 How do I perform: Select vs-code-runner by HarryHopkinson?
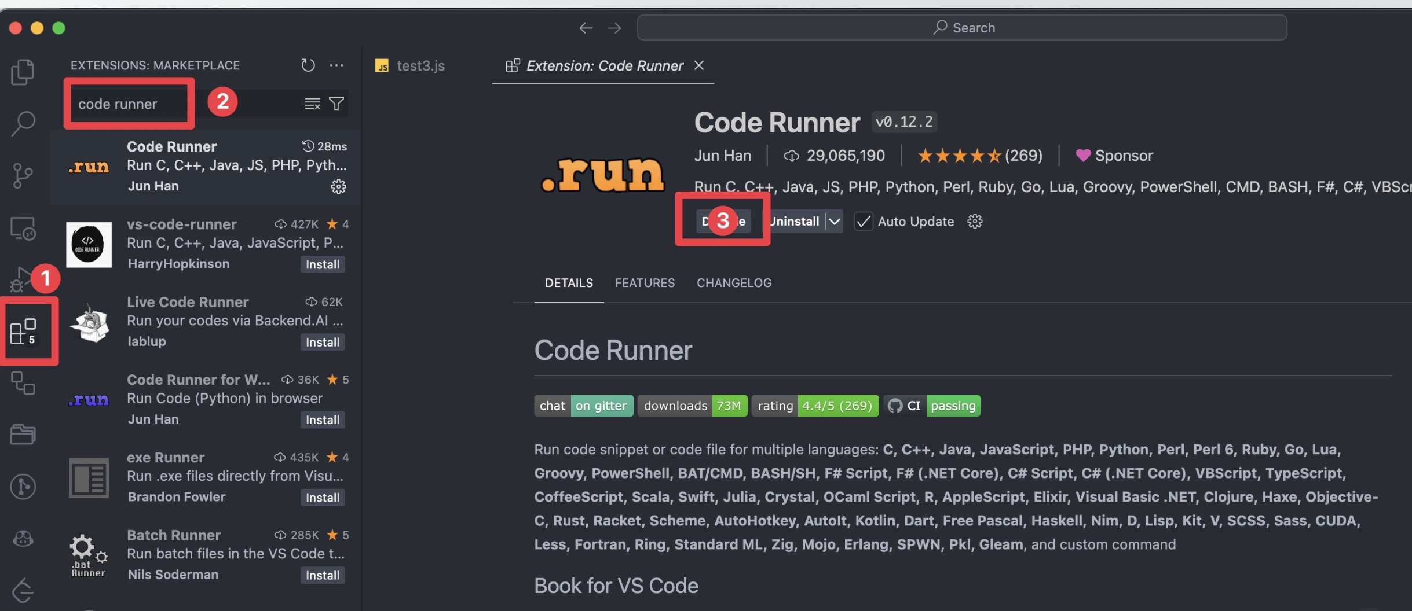(206, 244)
